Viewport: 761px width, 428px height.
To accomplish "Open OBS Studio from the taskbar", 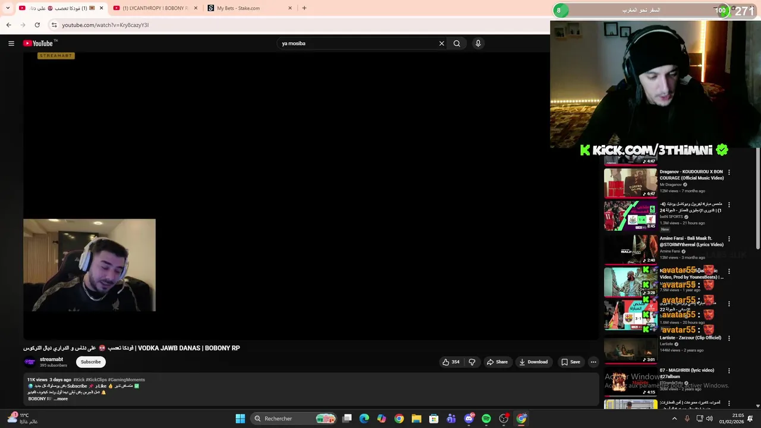I will pos(504,418).
